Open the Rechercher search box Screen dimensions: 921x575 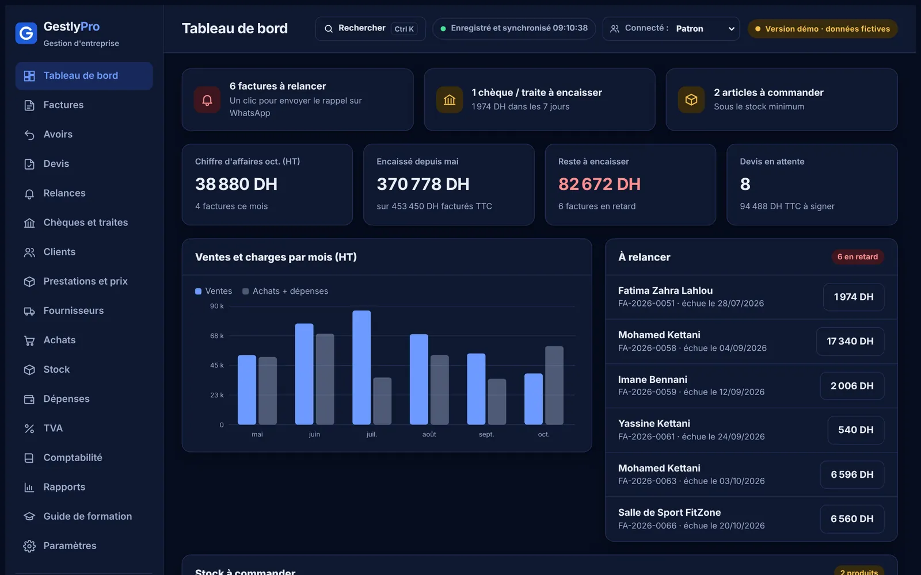click(x=371, y=29)
